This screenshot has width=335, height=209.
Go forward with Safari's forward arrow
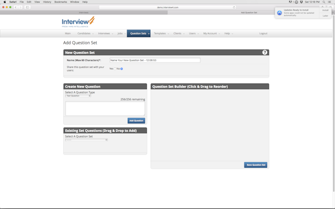[20, 7]
